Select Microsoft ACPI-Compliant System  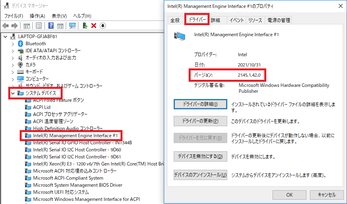click(x=68, y=178)
